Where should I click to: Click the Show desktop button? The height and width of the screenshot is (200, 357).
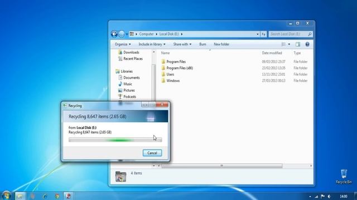tap(355, 196)
